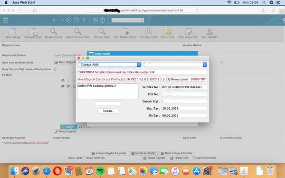Click the Safari reload button
Viewport: 285px width, 178px height.
pyautogui.click(x=198, y=10)
